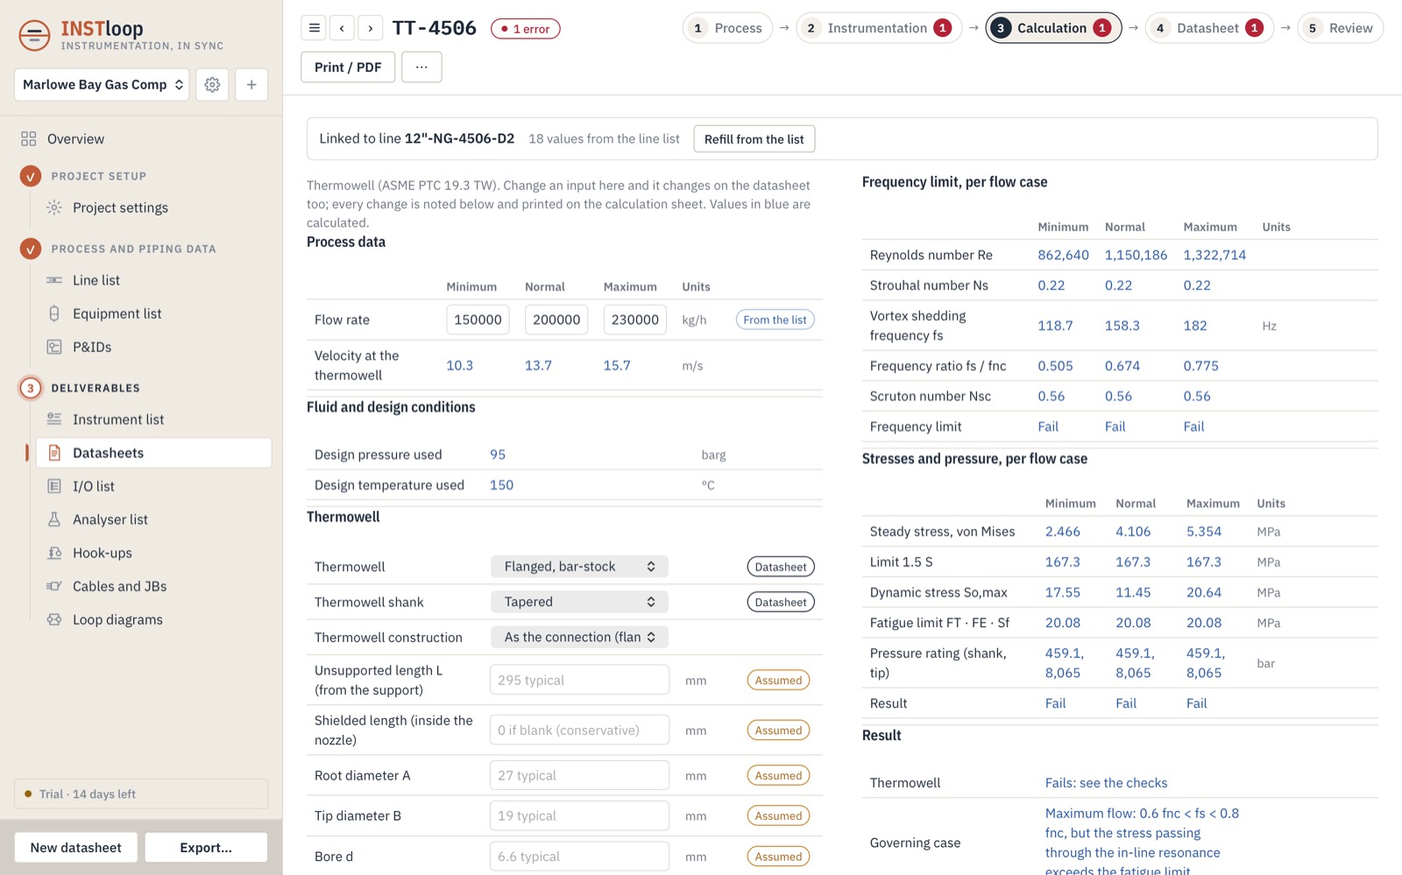Click the Cables and JBs icon

54,586
